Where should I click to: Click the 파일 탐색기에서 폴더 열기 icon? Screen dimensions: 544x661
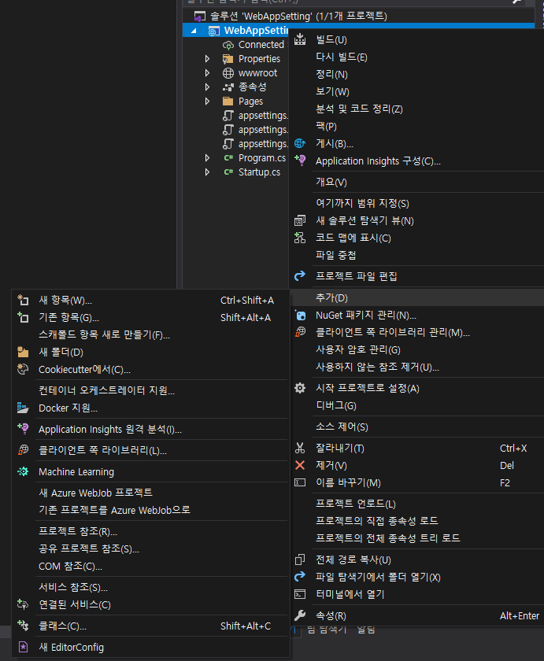pyautogui.click(x=300, y=577)
